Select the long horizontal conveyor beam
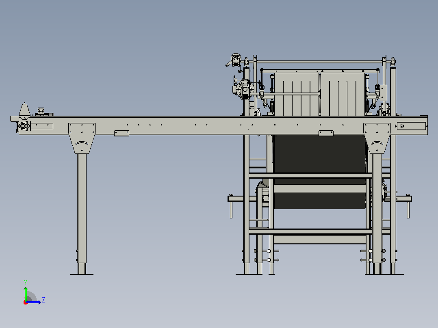The height and width of the screenshot is (328, 438). pos(223,125)
